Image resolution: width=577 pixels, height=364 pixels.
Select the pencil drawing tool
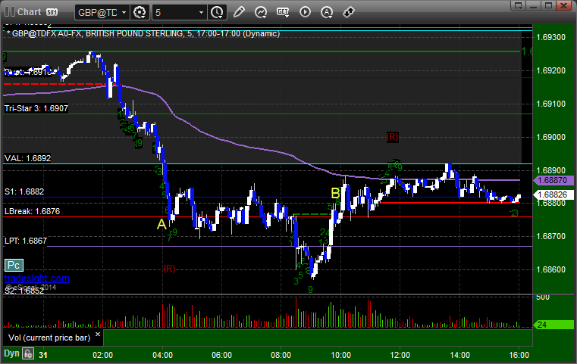click(239, 12)
